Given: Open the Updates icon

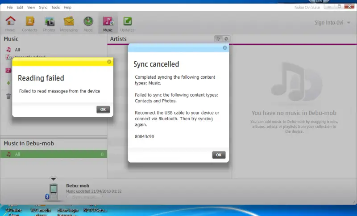Looking at the screenshot, I should point(127,21).
